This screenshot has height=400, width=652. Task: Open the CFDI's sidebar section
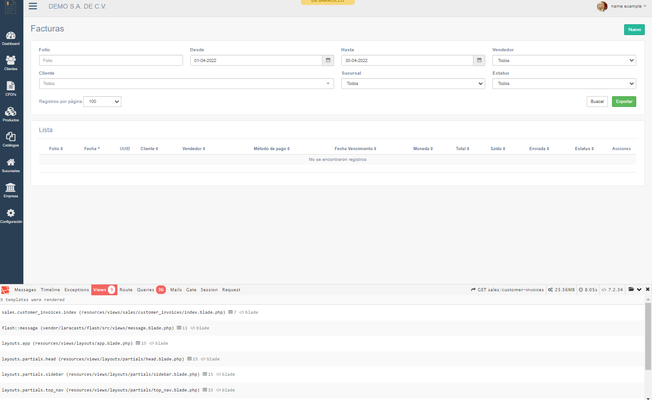pyautogui.click(x=11, y=89)
